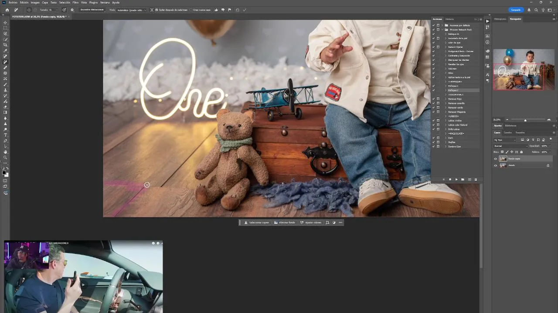Open brush settings gear in the options bar

click(72, 10)
